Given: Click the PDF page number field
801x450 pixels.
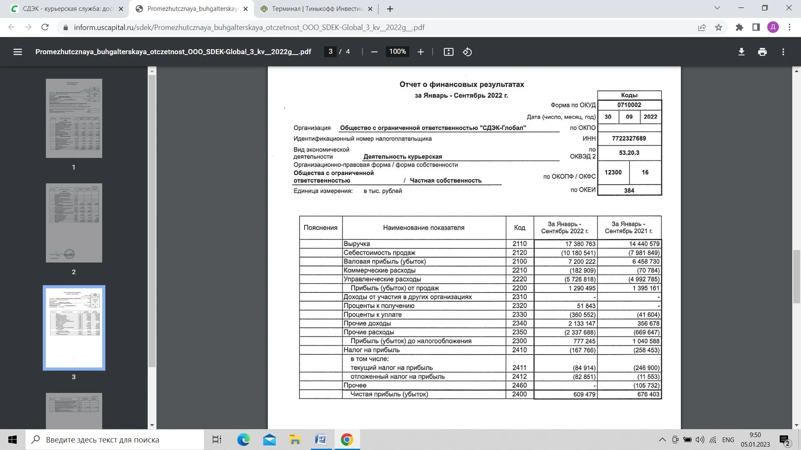Looking at the screenshot, I should 330,52.
